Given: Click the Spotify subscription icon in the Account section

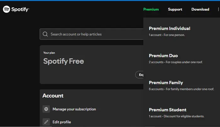Looking at the screenshot, I should (46, 109).
